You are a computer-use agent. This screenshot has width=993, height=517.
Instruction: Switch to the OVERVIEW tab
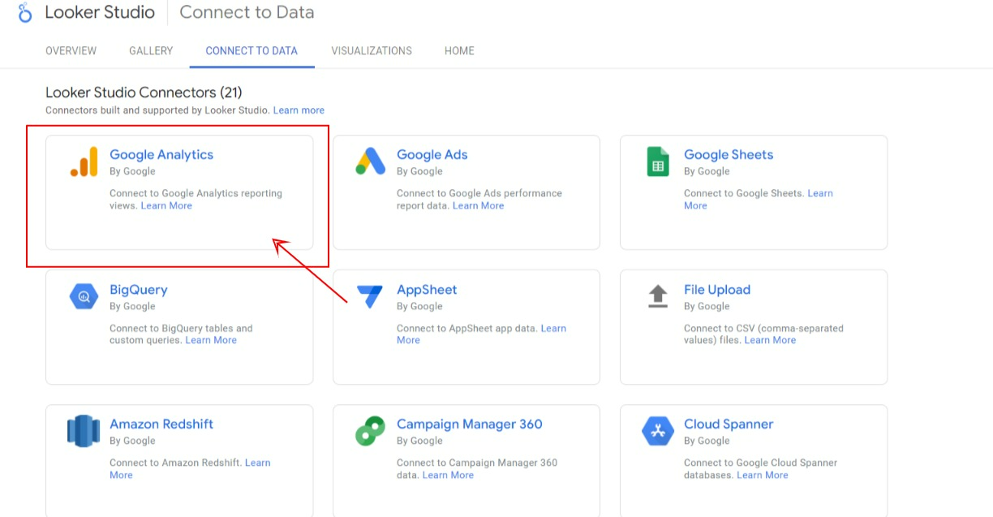[x=71, y=50]
